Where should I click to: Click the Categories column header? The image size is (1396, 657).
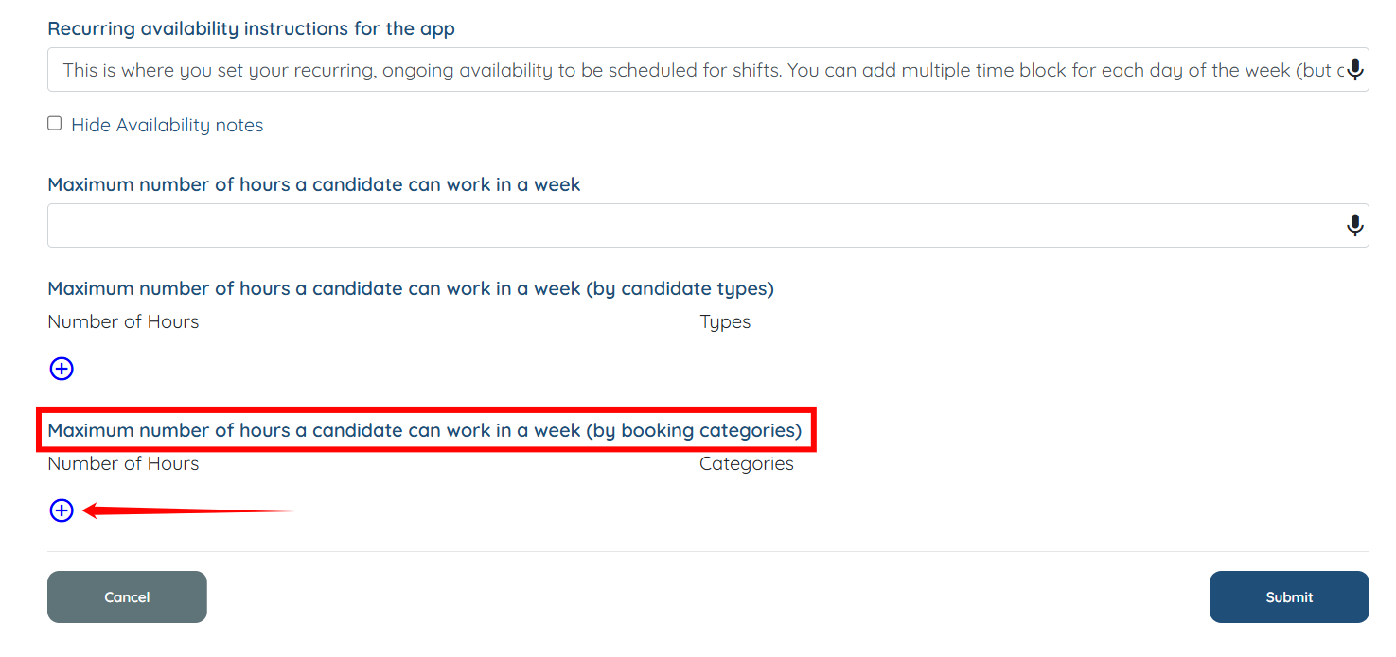746,463
